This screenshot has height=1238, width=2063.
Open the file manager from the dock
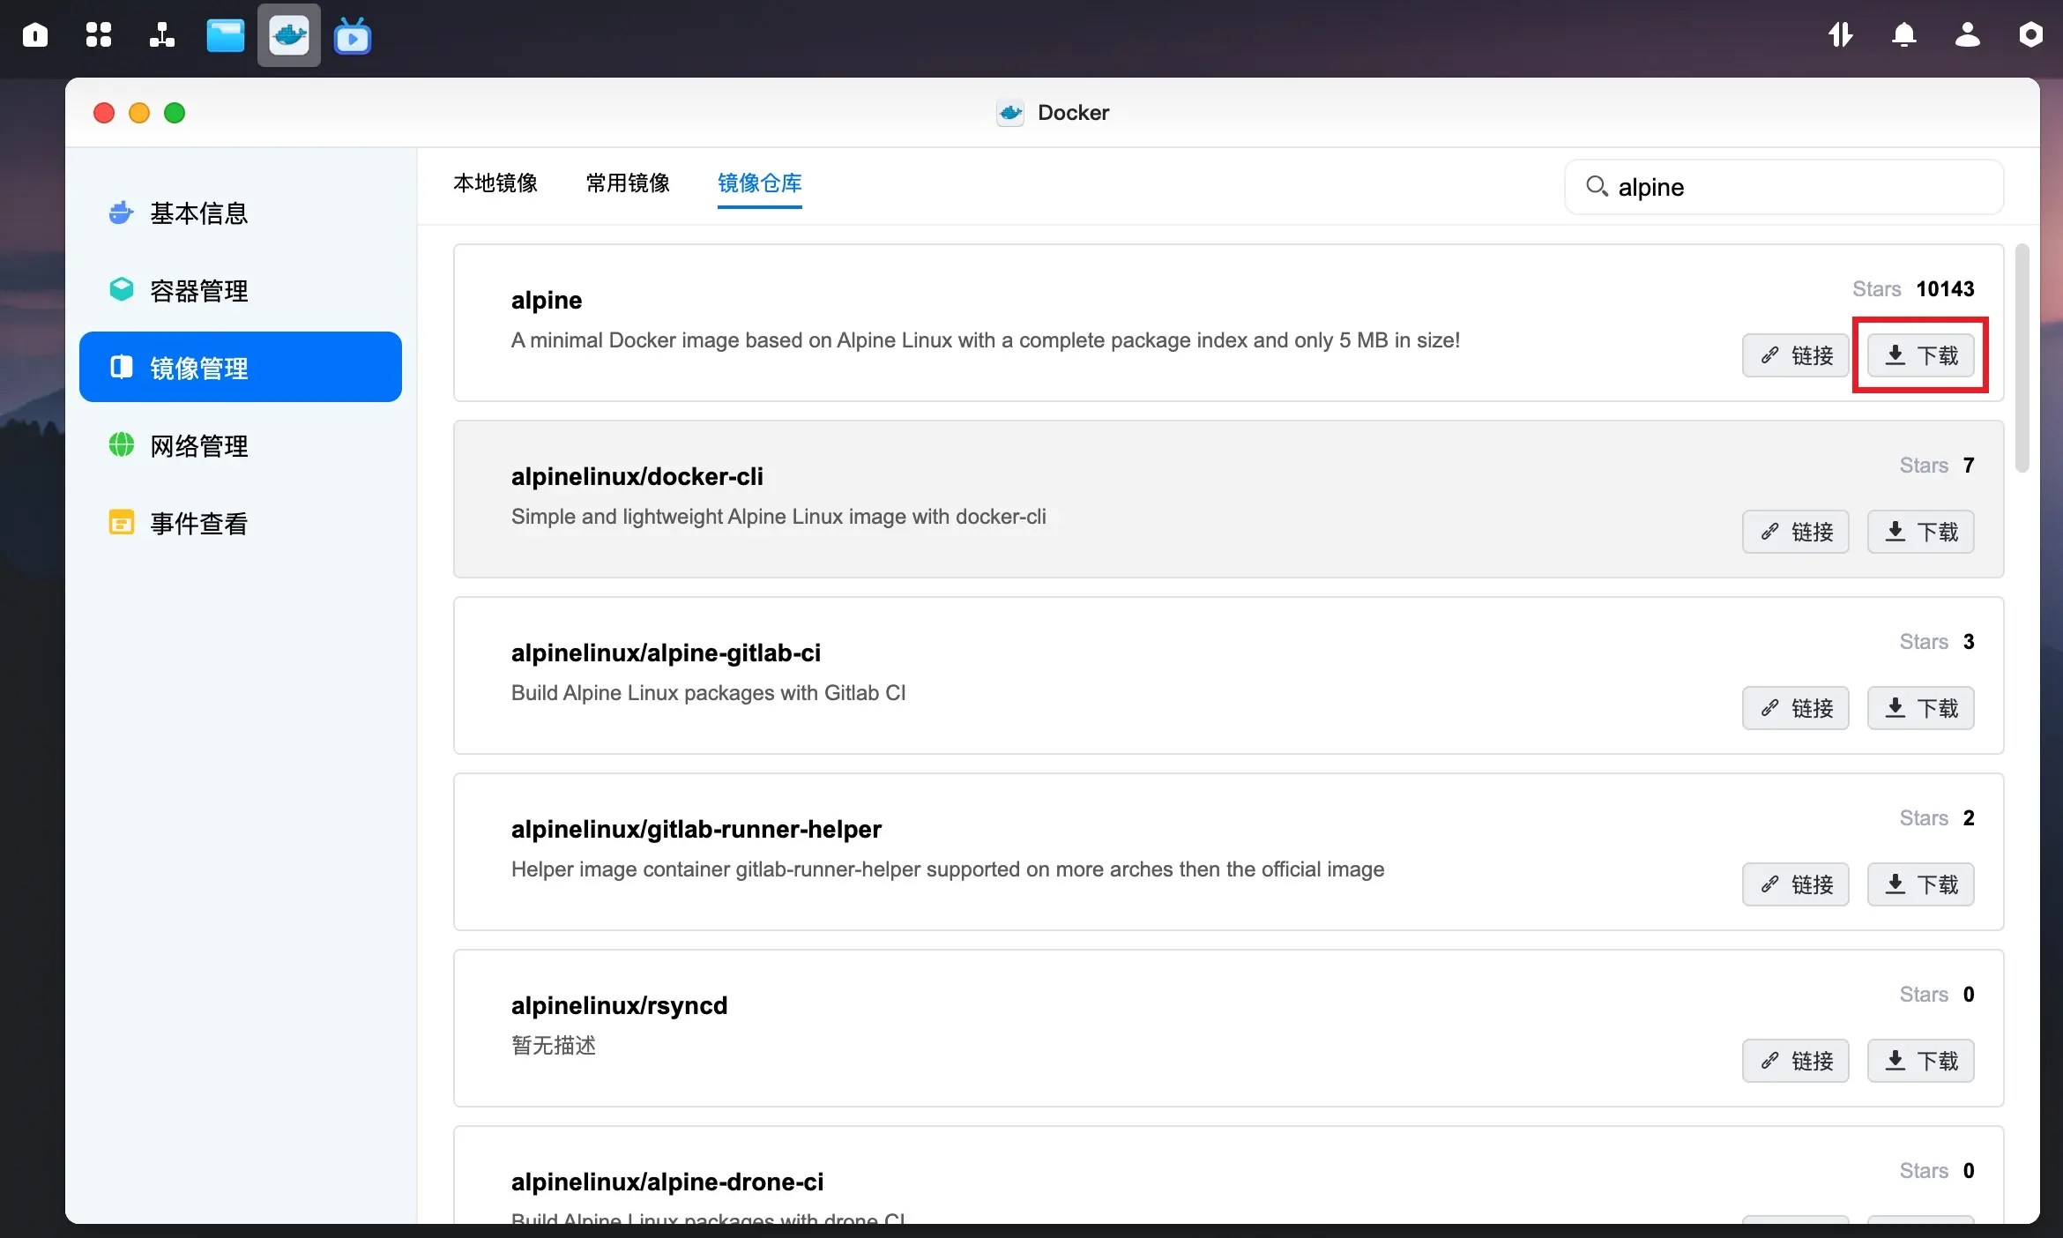click(x=225, y=35)
